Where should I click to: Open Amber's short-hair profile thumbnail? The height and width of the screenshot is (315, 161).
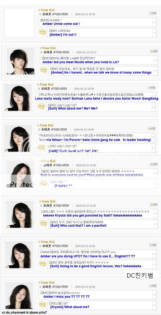(x=20, y=61)
